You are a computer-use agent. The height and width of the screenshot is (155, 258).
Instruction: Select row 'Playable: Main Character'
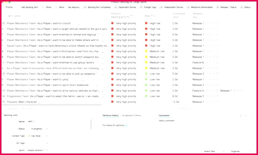(x=22, y=102)
